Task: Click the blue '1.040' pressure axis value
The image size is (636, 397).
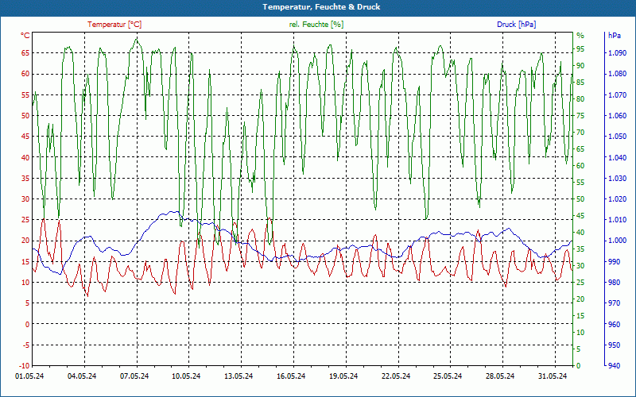Action: click(617, 157)
